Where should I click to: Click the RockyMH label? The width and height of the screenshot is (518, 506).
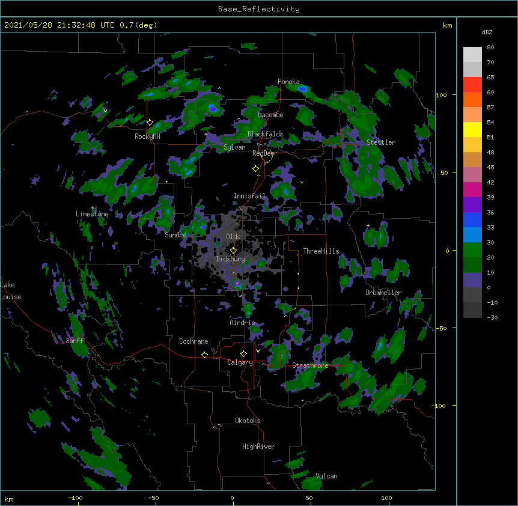coord(147,136)
